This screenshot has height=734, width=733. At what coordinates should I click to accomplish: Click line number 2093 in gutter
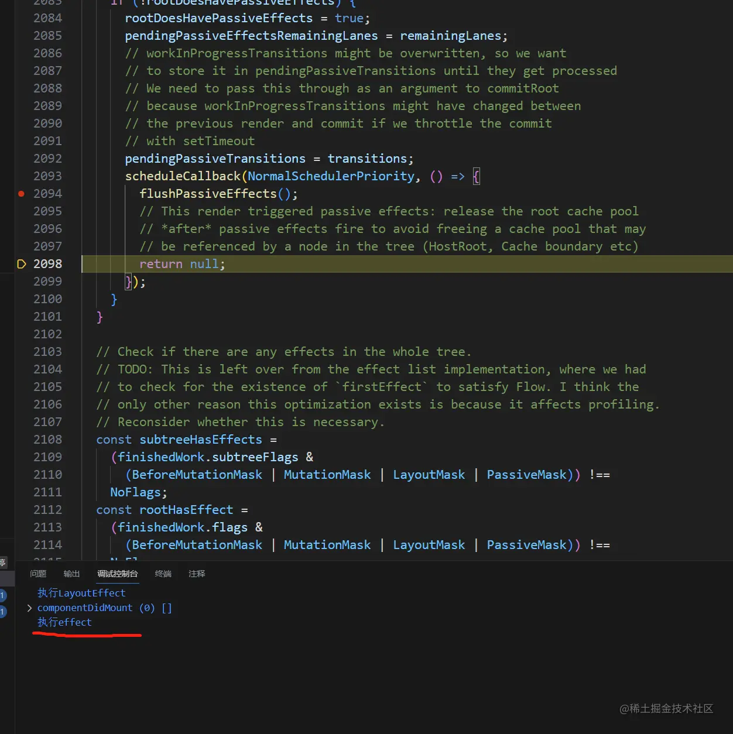coord(47,176)
